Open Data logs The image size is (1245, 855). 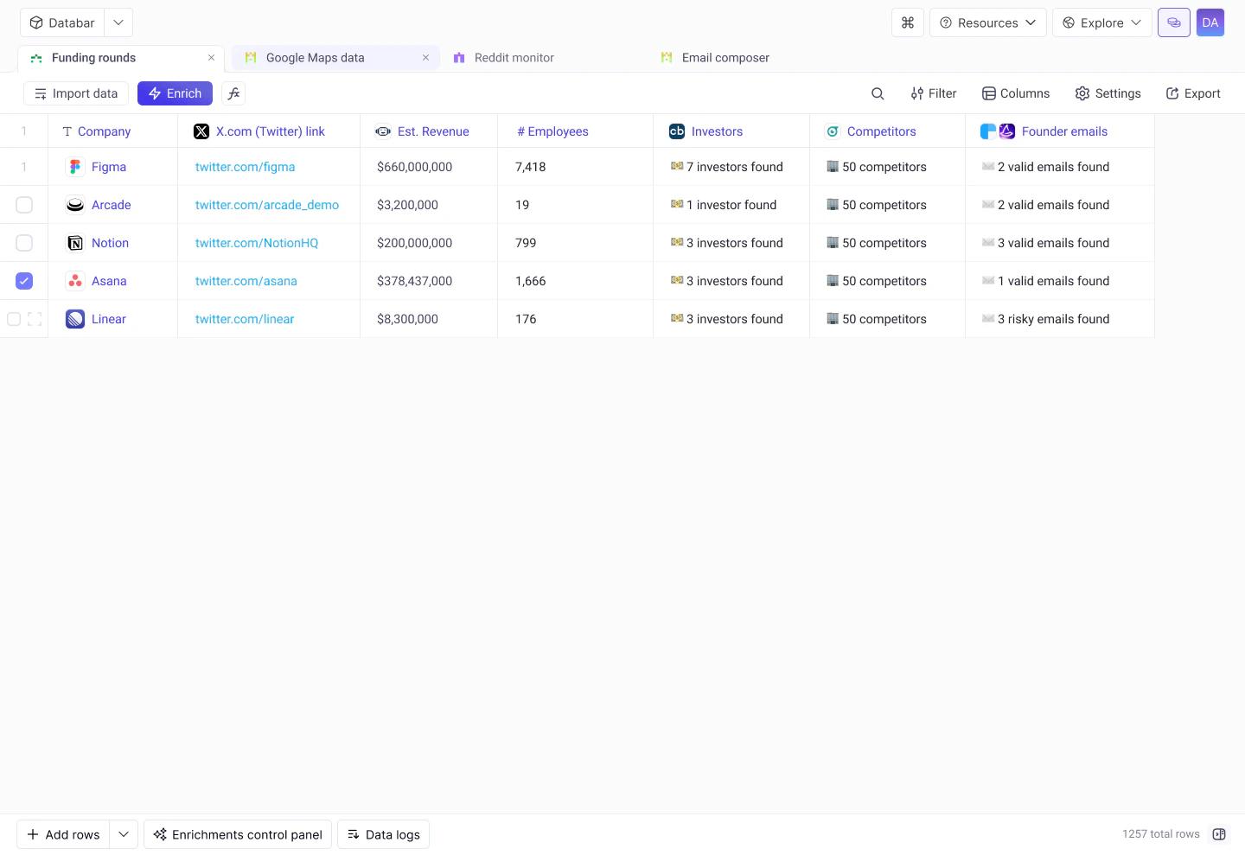click(x=383, y=834)
